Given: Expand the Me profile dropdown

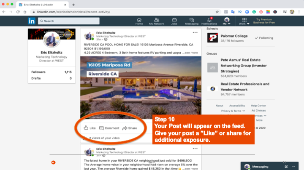Looking at the screenshot, I should (x=227, y=21).
